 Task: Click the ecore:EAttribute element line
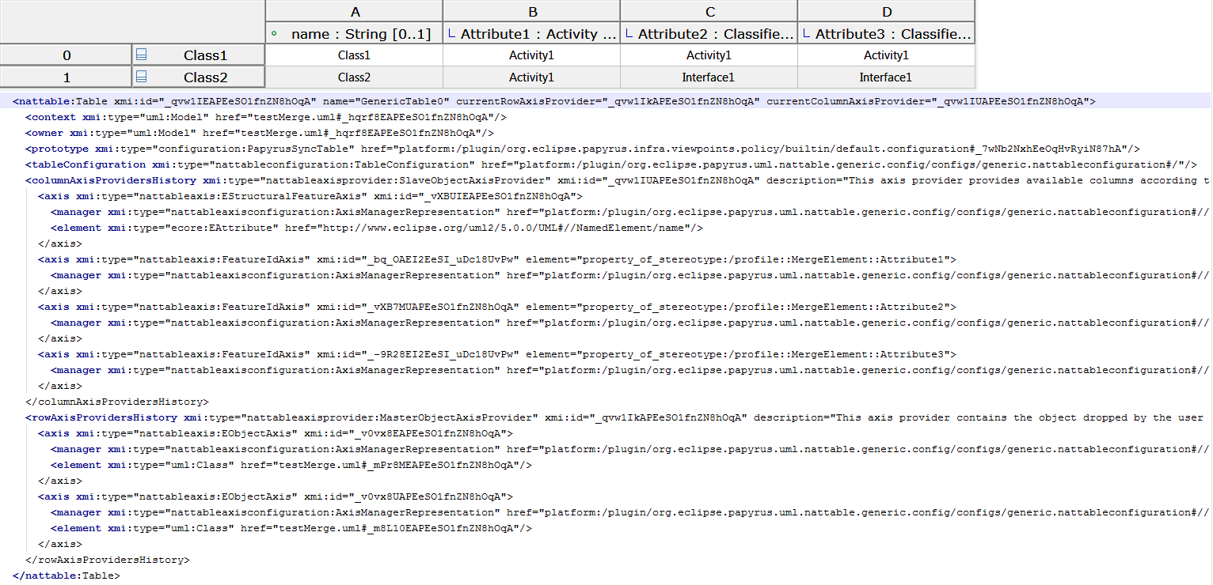(377, 228)
